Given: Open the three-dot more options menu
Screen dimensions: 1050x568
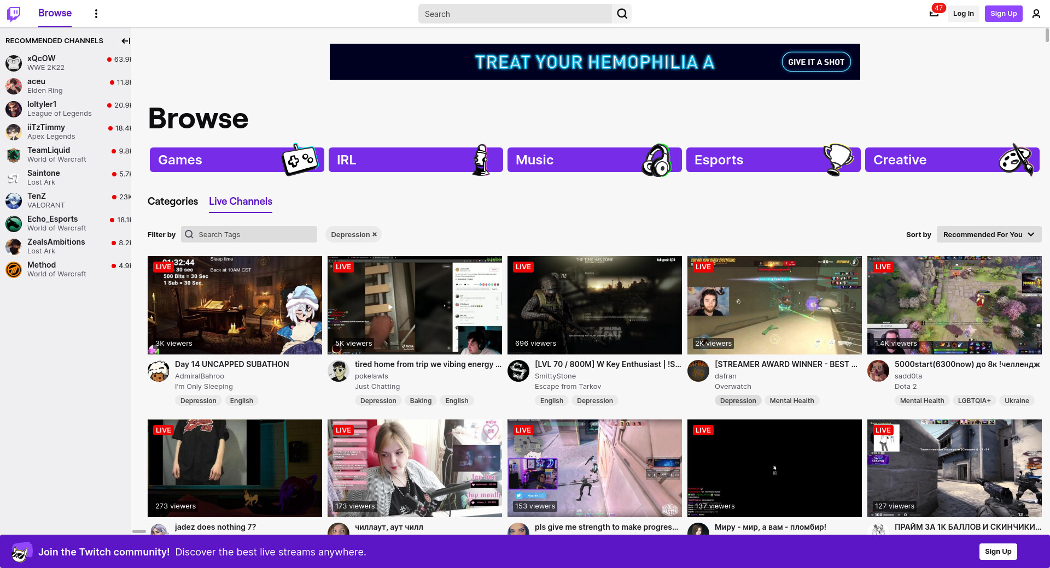Looking at the screenshot, I should (x=96, y=14).
